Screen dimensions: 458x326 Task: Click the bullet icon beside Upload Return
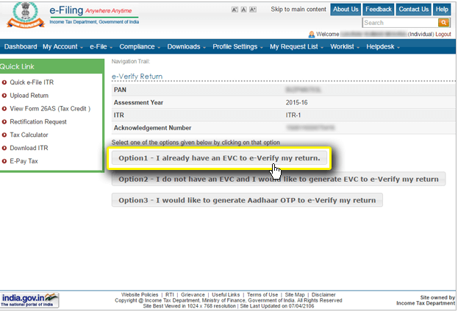pyautogui.click(x=4, y=96)
